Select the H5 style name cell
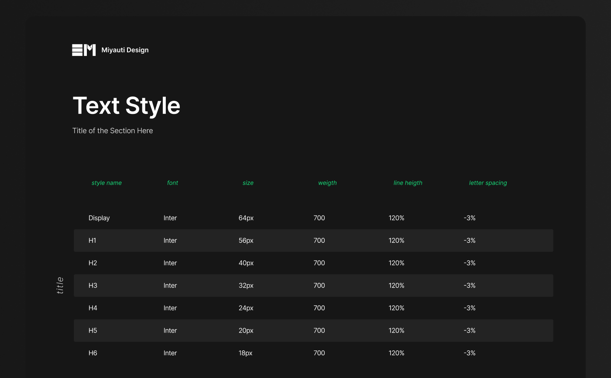The width and height of the screenshot is (611, 378). coord(93,330)
